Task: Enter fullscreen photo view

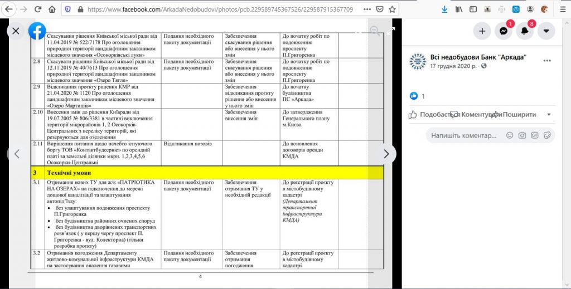Action: click(x=391, y=31)
